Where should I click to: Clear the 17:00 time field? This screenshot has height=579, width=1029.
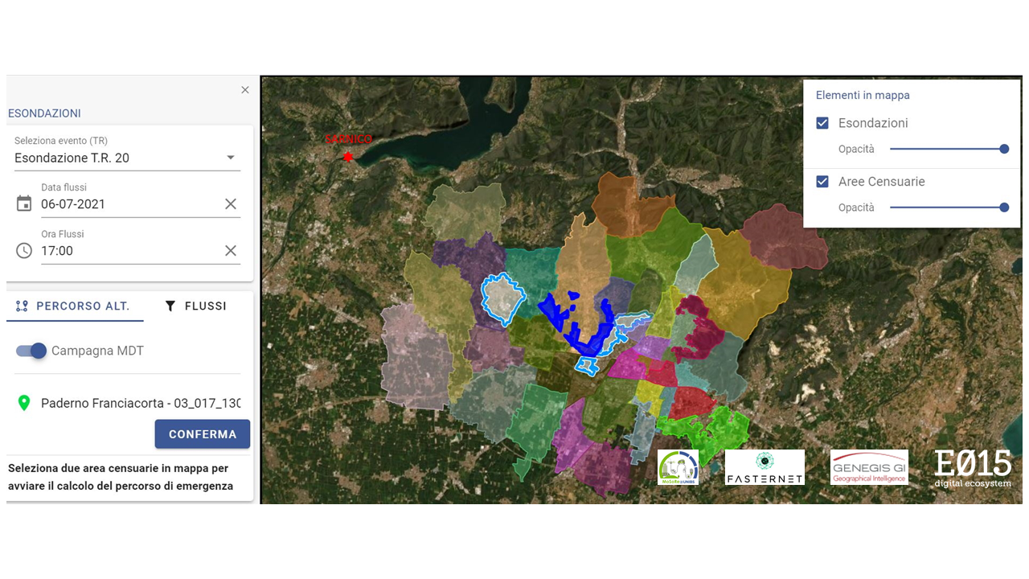pos(231,251)
